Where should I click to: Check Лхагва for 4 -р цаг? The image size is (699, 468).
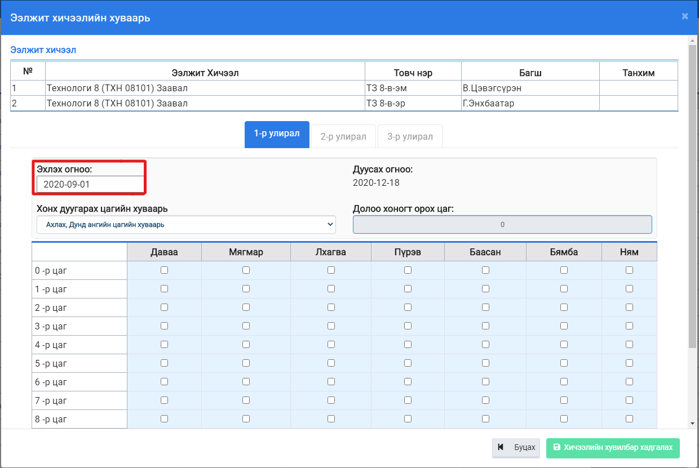[331, 345]
